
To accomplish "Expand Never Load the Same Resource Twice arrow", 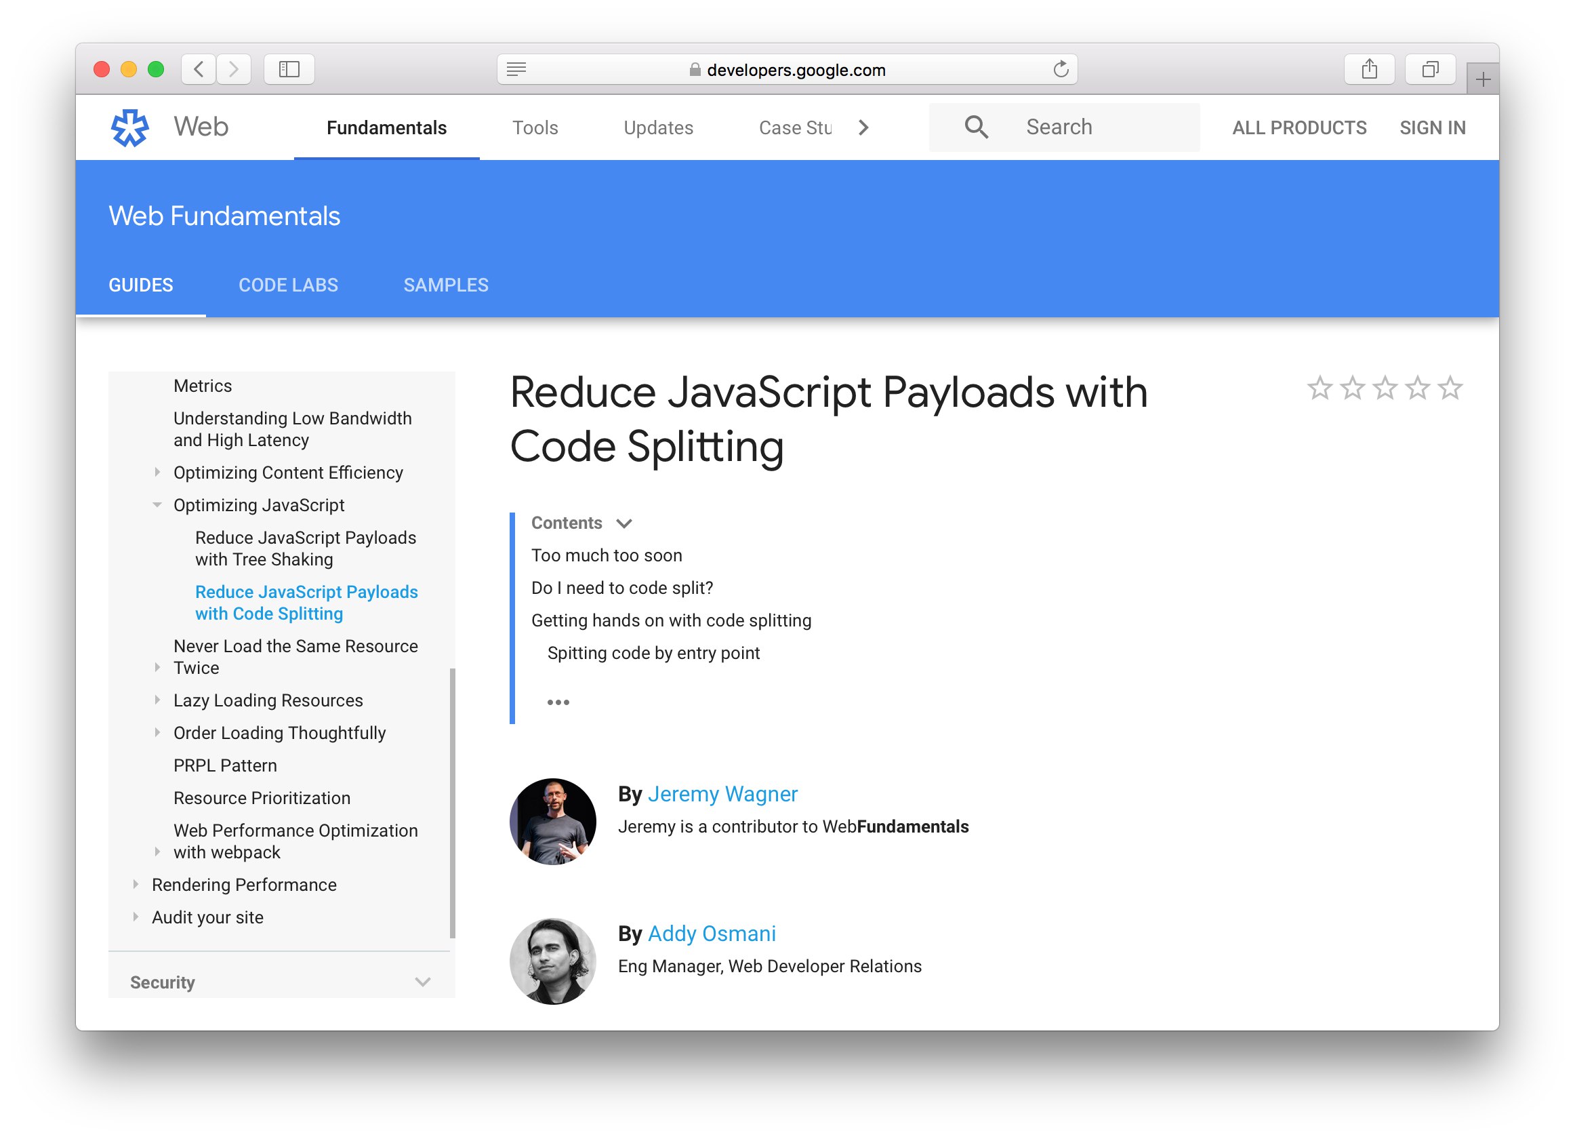I will coord(158,667).
